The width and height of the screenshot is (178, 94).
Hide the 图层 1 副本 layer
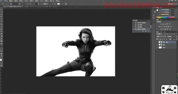[157, 42]
